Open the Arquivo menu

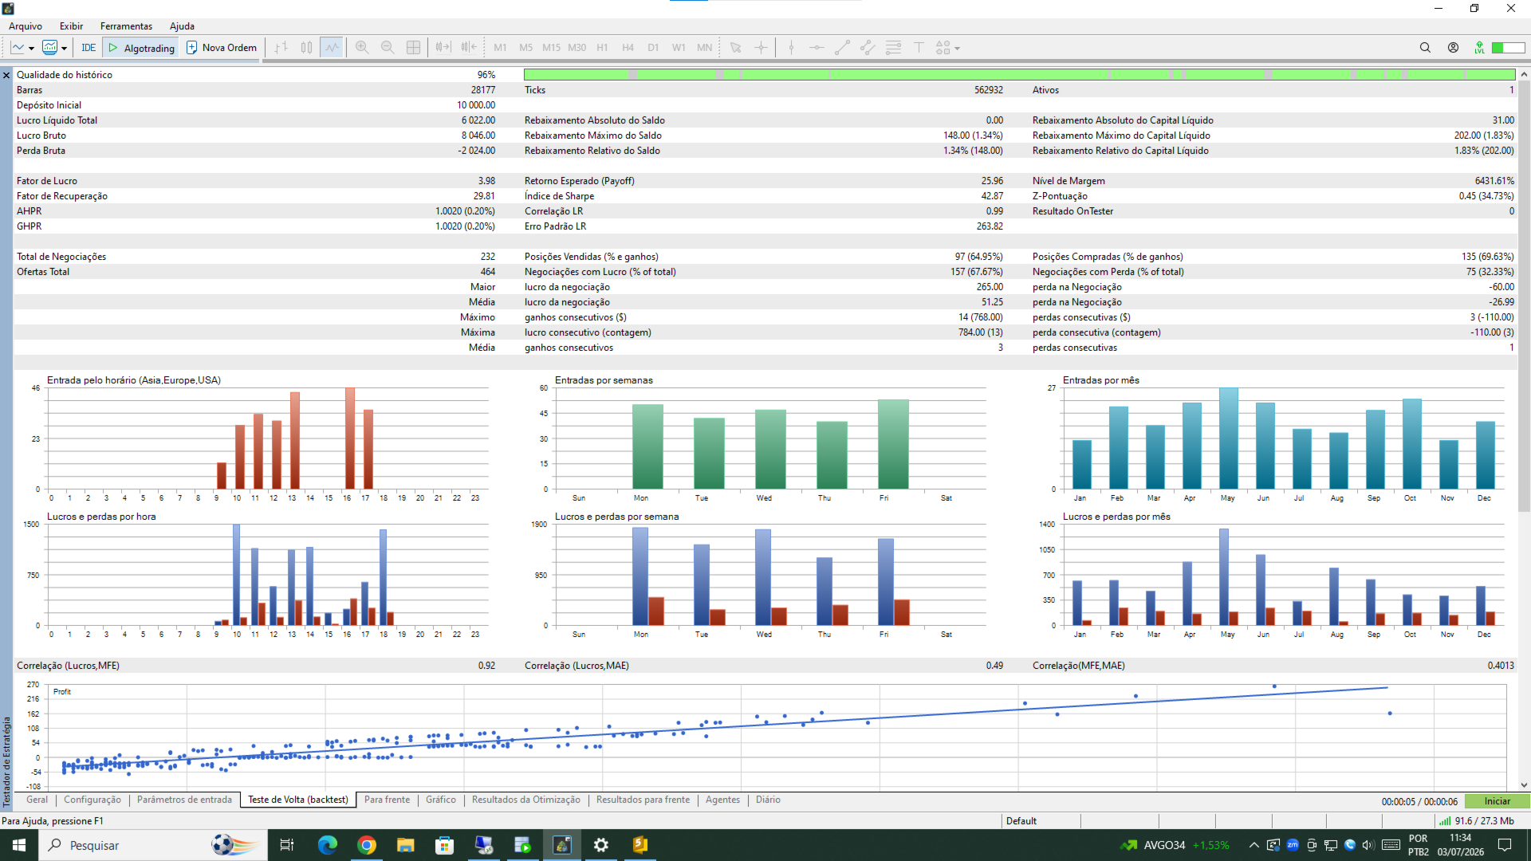[26, 26]
